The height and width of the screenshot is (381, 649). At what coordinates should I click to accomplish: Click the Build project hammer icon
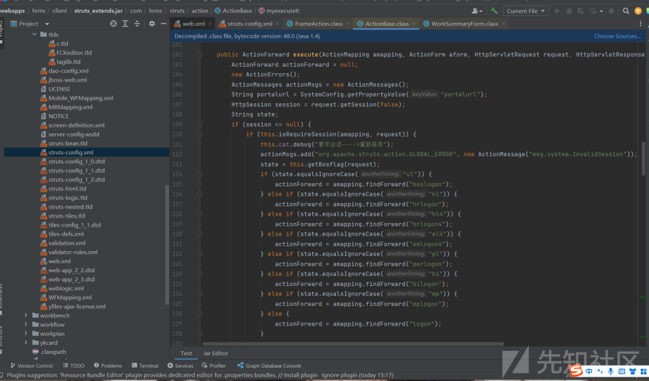494,11
